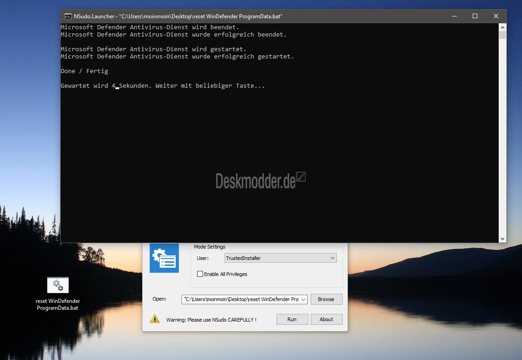The width and height of the screenshot is (522, 360).
Task: Click the 'Done / Fertig' console line
Action: pos(84,71)
